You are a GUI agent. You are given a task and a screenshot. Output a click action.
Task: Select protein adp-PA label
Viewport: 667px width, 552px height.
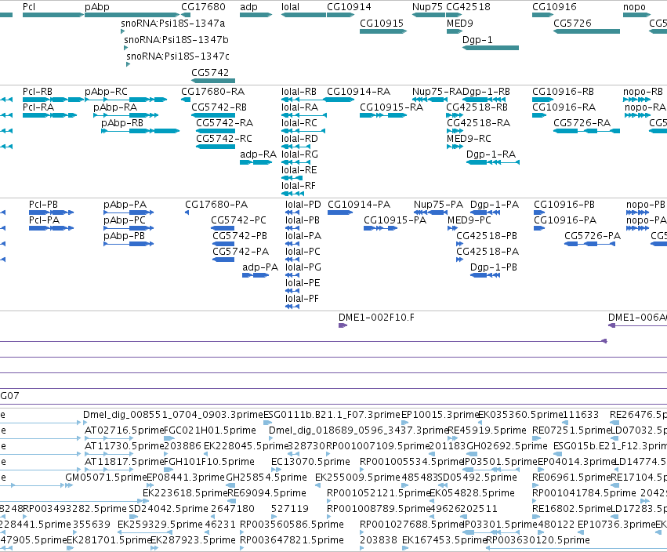260,267
